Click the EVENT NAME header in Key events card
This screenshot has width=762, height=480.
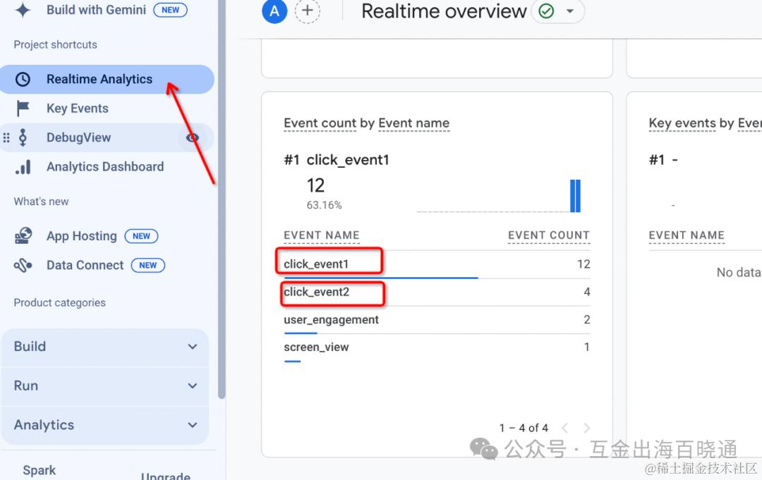tap(687, 235)
